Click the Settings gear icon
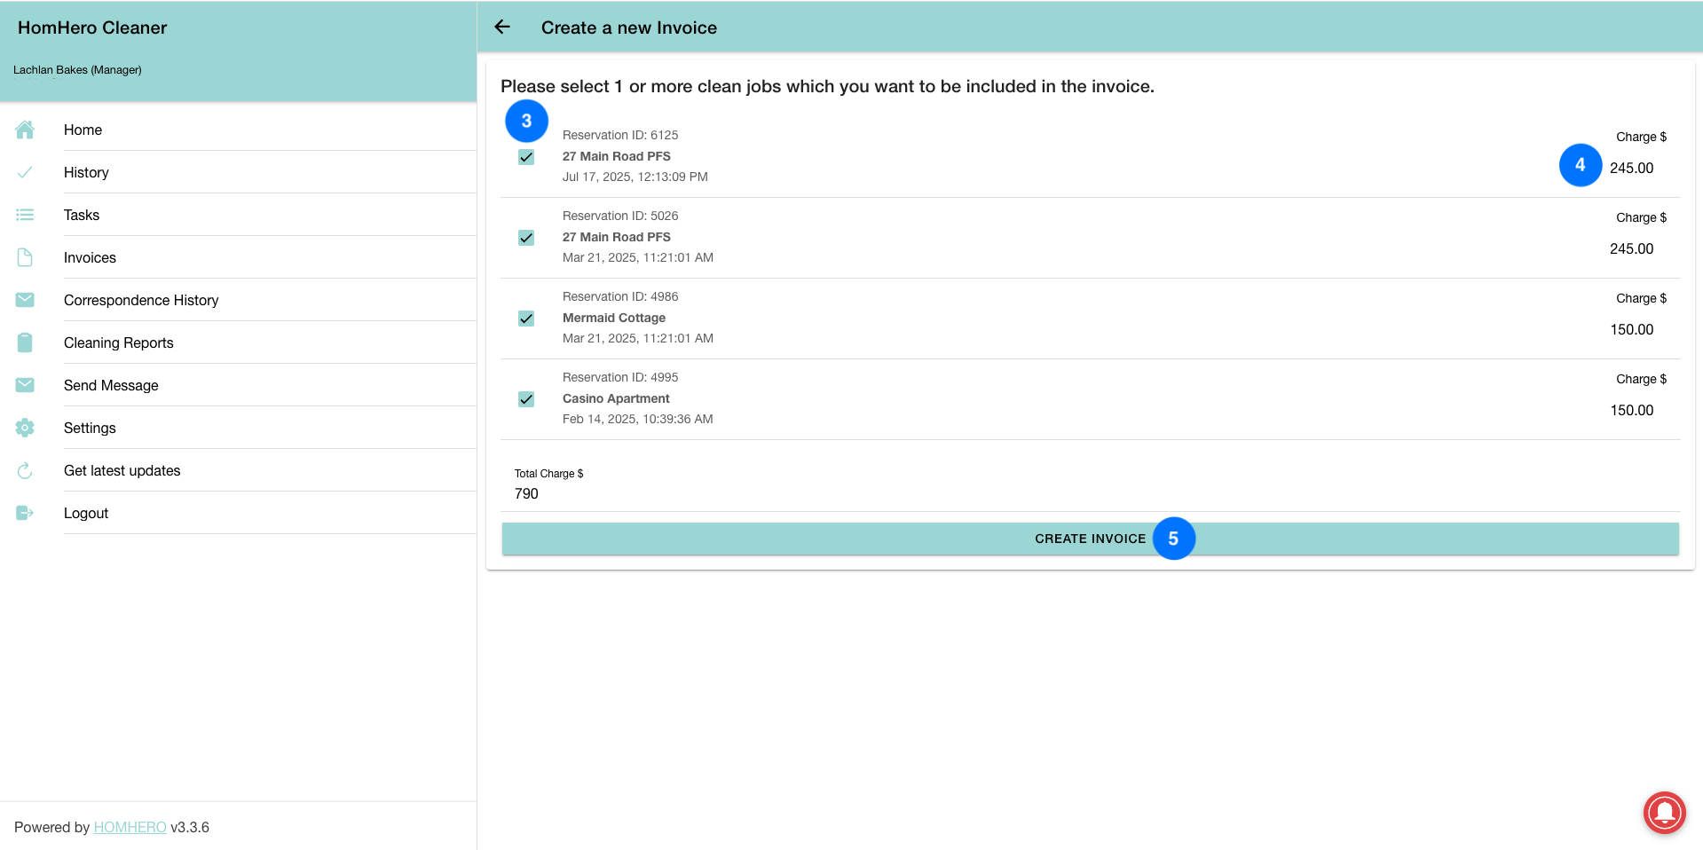Screen dimensions: 1703x850 [25, 428]
